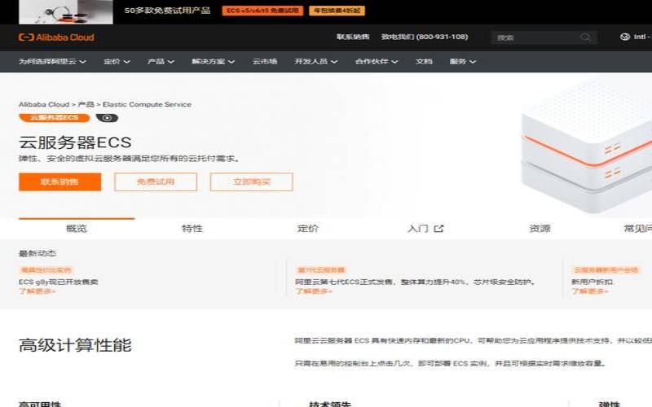
Task: Click the Alibaba Cloud logo
Action: (x=56, y=37)
